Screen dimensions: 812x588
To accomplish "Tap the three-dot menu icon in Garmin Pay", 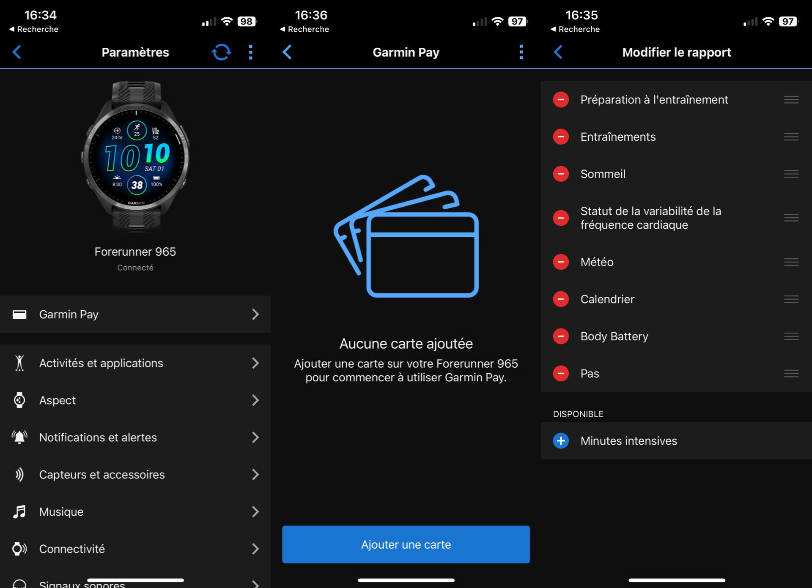I will (x=521, y=52).
